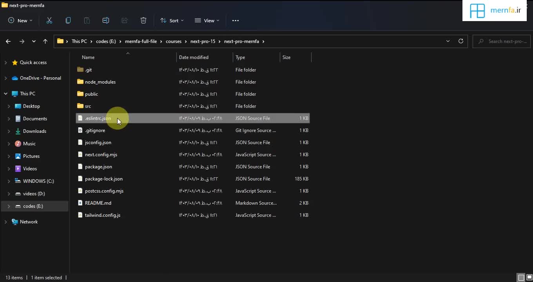Open the View options dropdown
The image size is (533, 282).
click(207, 21)
